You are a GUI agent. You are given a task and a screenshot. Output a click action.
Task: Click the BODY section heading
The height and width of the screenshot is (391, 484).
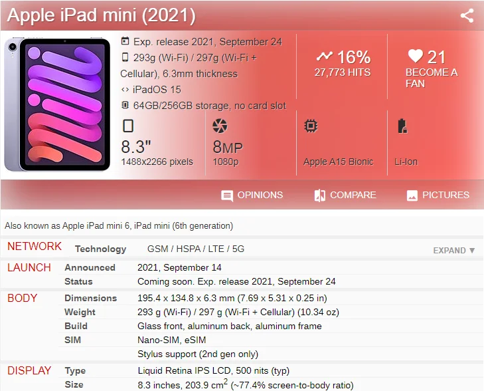[22, 298]
